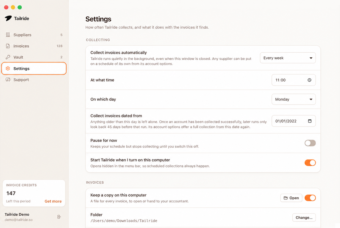Click the COLLECTING section label

(x=98, y=40)
